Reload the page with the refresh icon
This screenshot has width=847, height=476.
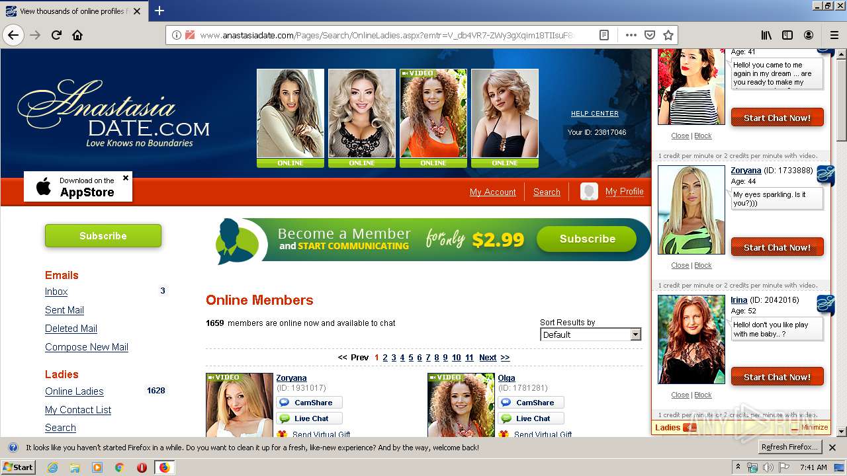click(56, 35)
